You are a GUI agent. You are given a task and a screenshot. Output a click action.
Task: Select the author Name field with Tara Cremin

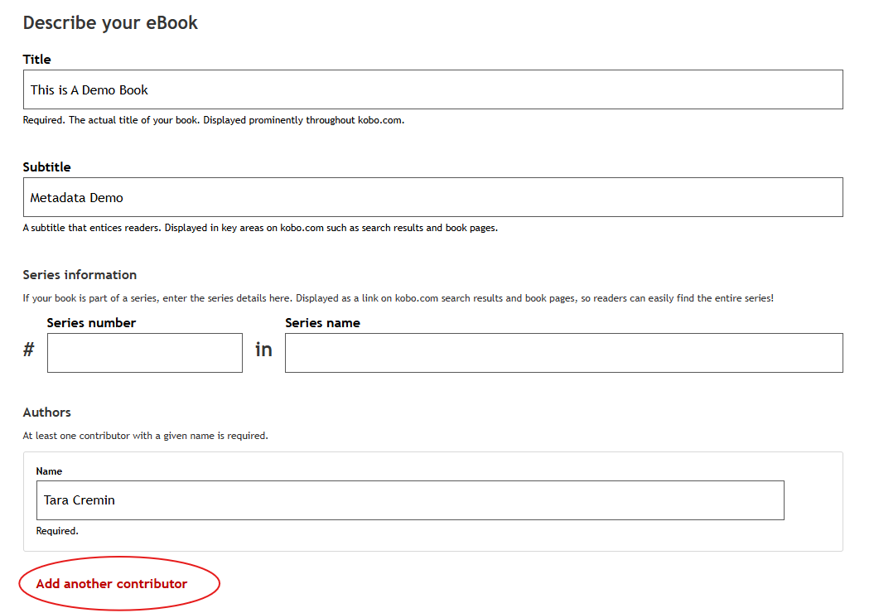[x=410, y=500]
